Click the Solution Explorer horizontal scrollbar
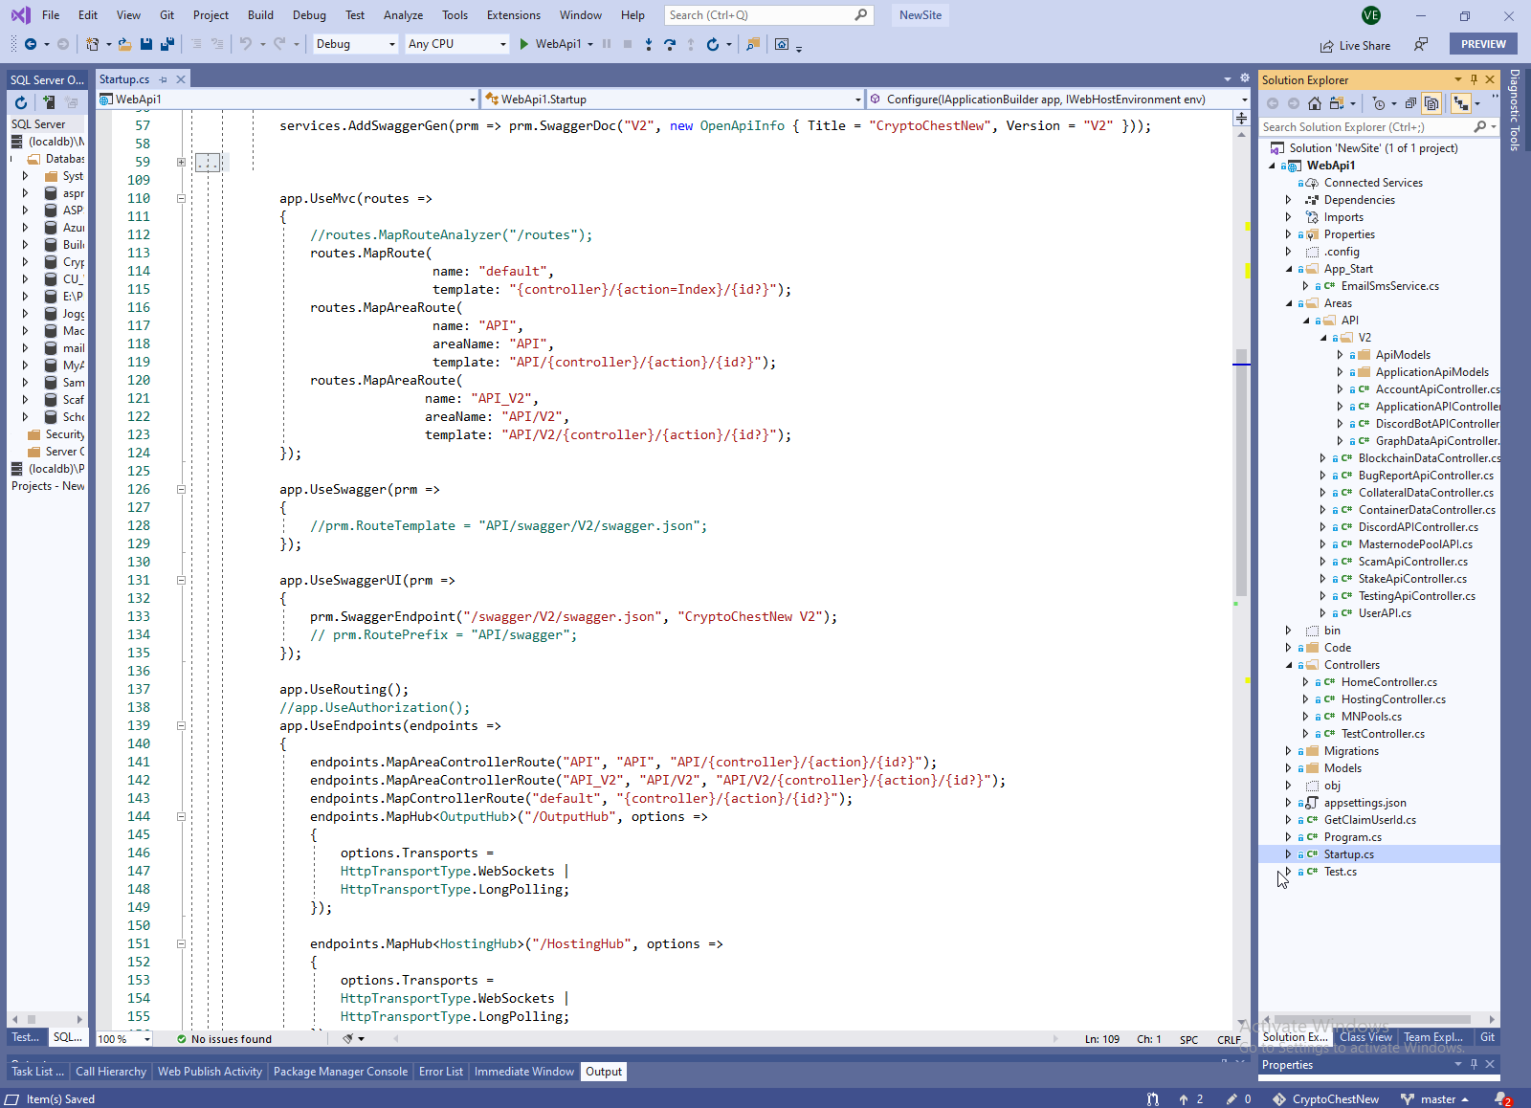The width and height of the screenshot is (1531, 1108). 1372,1019
